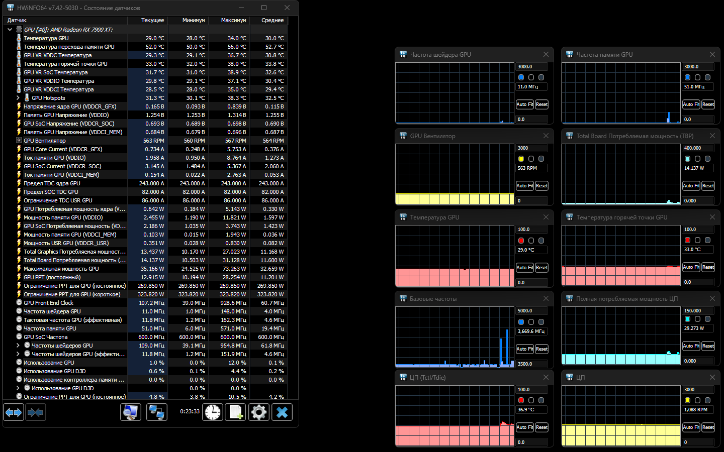Viewport: 724px width, 452px height.
Task: Close the Полная потребляемая мощность ЦП graph window
Action: click(712, 298)
